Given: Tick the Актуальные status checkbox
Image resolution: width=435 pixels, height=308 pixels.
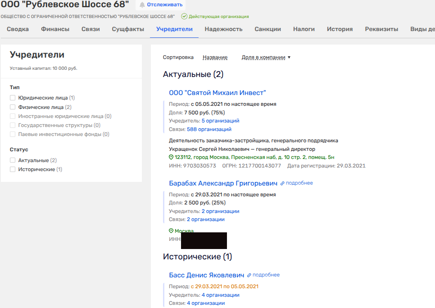Looking at the screenshot, I should pos(13,160).
